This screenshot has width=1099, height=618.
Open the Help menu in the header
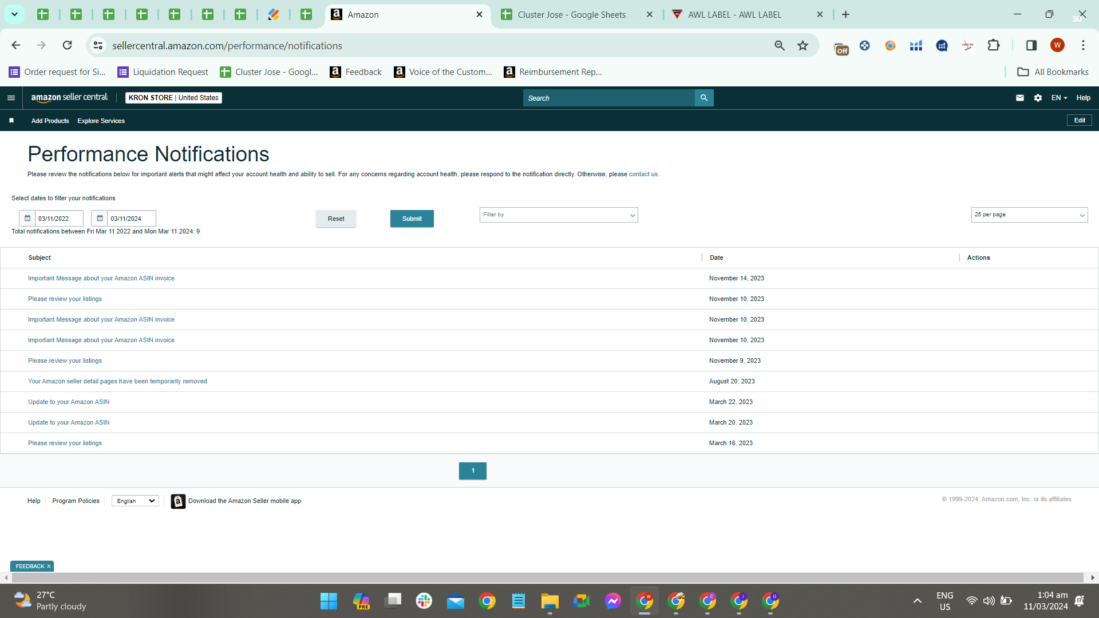[x=1083, y=98]
